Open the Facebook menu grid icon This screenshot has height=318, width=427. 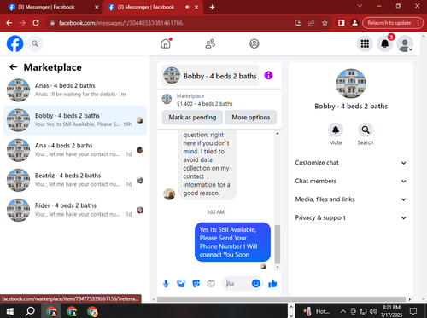tap(365, 43)
